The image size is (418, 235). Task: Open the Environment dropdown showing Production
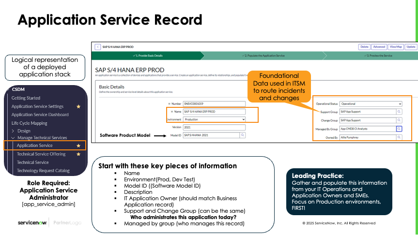click(214, 119)
